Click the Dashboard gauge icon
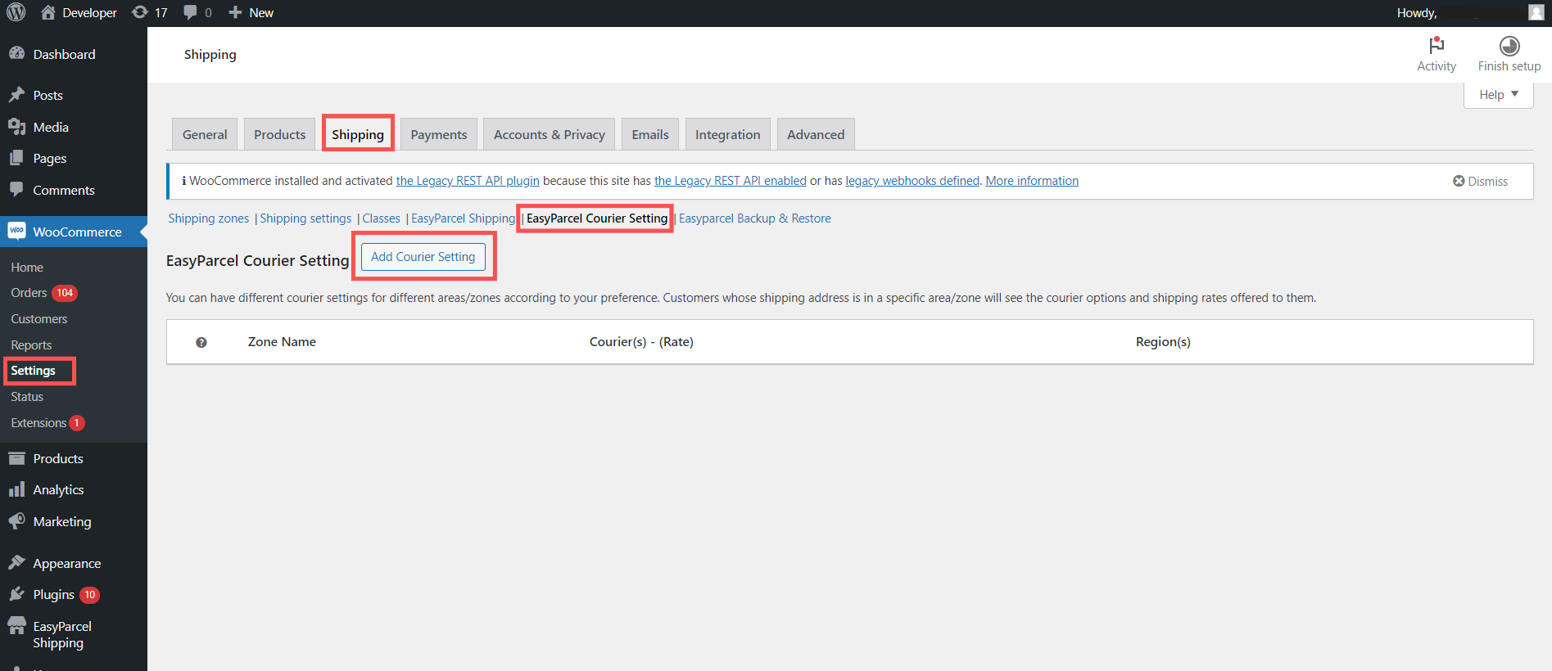1552x671 pixels. (16, 53)
